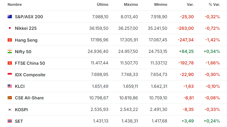This screenshot has width=227, height=127.
Task: Open the Nikkei 225 index page
Action: (x=26, y=28)
